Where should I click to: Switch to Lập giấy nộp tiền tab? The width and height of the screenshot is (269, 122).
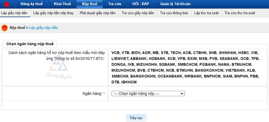[14, 13]
